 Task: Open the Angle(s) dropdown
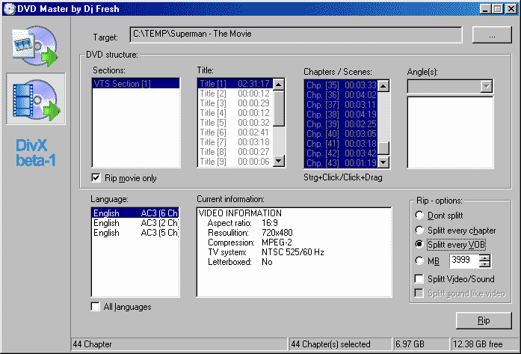coord(486,87)
